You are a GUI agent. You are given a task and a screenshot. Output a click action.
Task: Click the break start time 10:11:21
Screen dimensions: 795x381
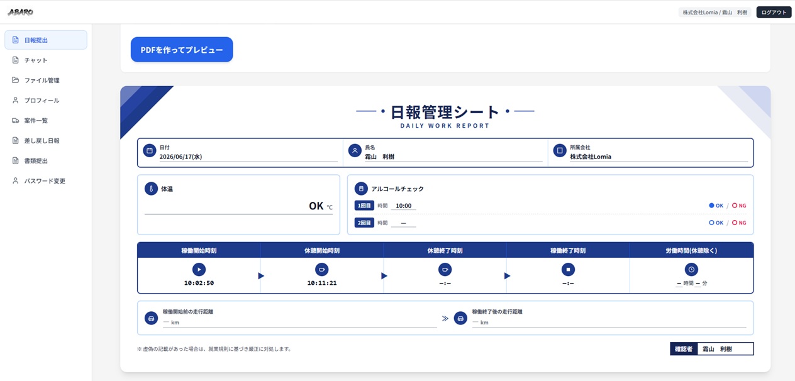(321, 283)
